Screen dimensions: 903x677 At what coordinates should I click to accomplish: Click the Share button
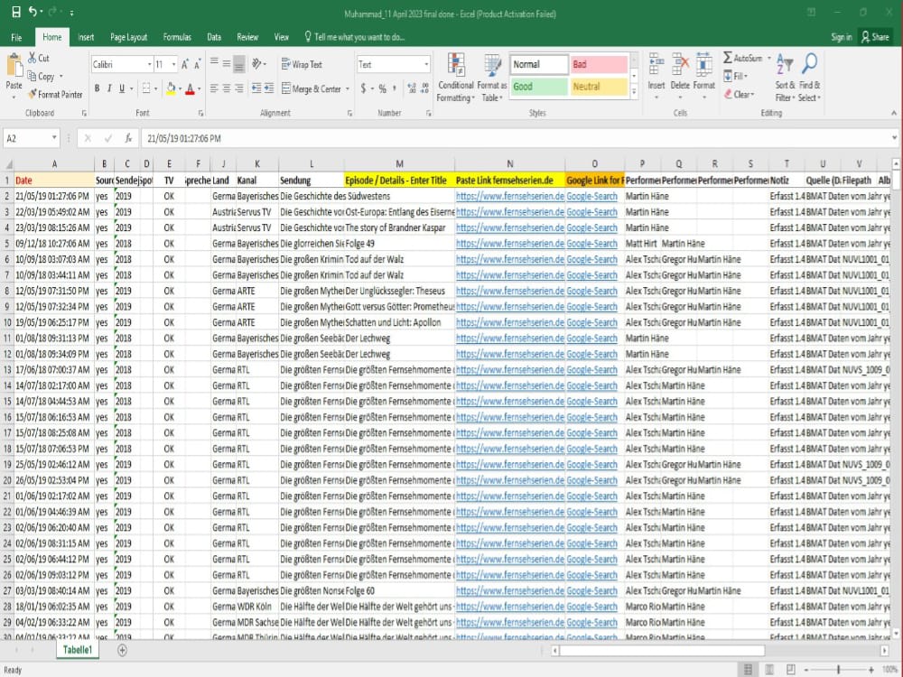(875, 37)
